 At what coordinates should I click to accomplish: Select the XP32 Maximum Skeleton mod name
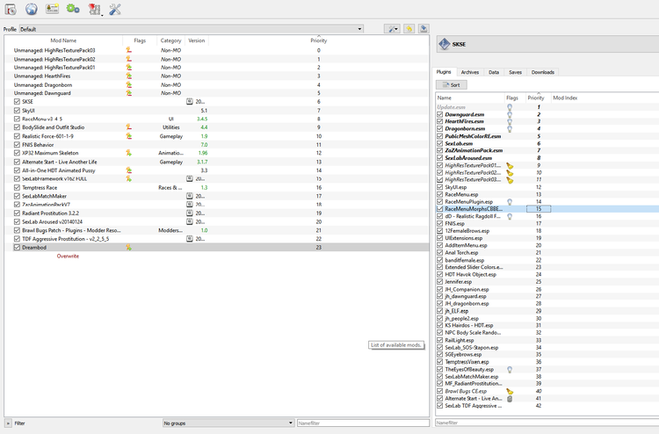click(x=50, y=153)
